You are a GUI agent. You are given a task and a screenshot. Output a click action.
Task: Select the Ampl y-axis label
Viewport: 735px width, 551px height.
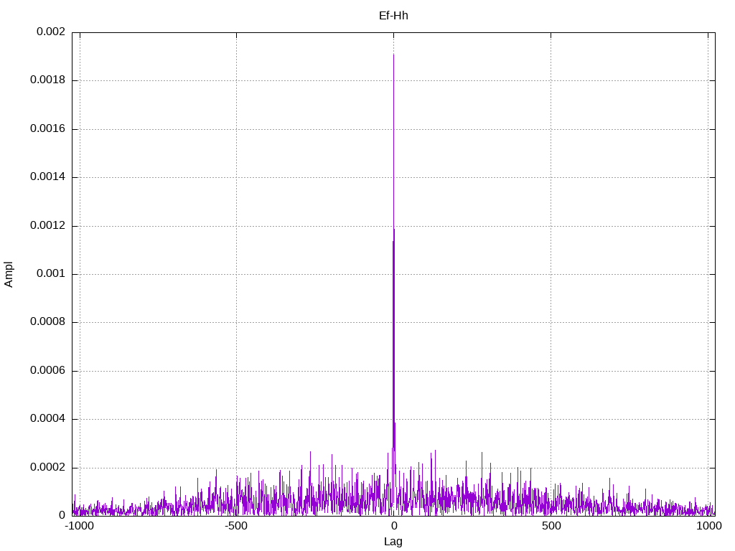[x=9, y=274]
